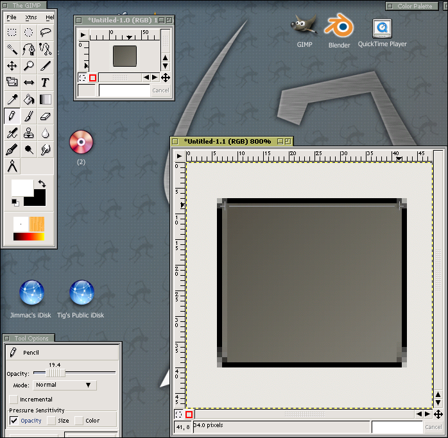Image resolution: width=448 pixels, height=438 pixels.
Task: Pick the Fuzzy Select magic wand tool
Action: click(x=12, y=49)
